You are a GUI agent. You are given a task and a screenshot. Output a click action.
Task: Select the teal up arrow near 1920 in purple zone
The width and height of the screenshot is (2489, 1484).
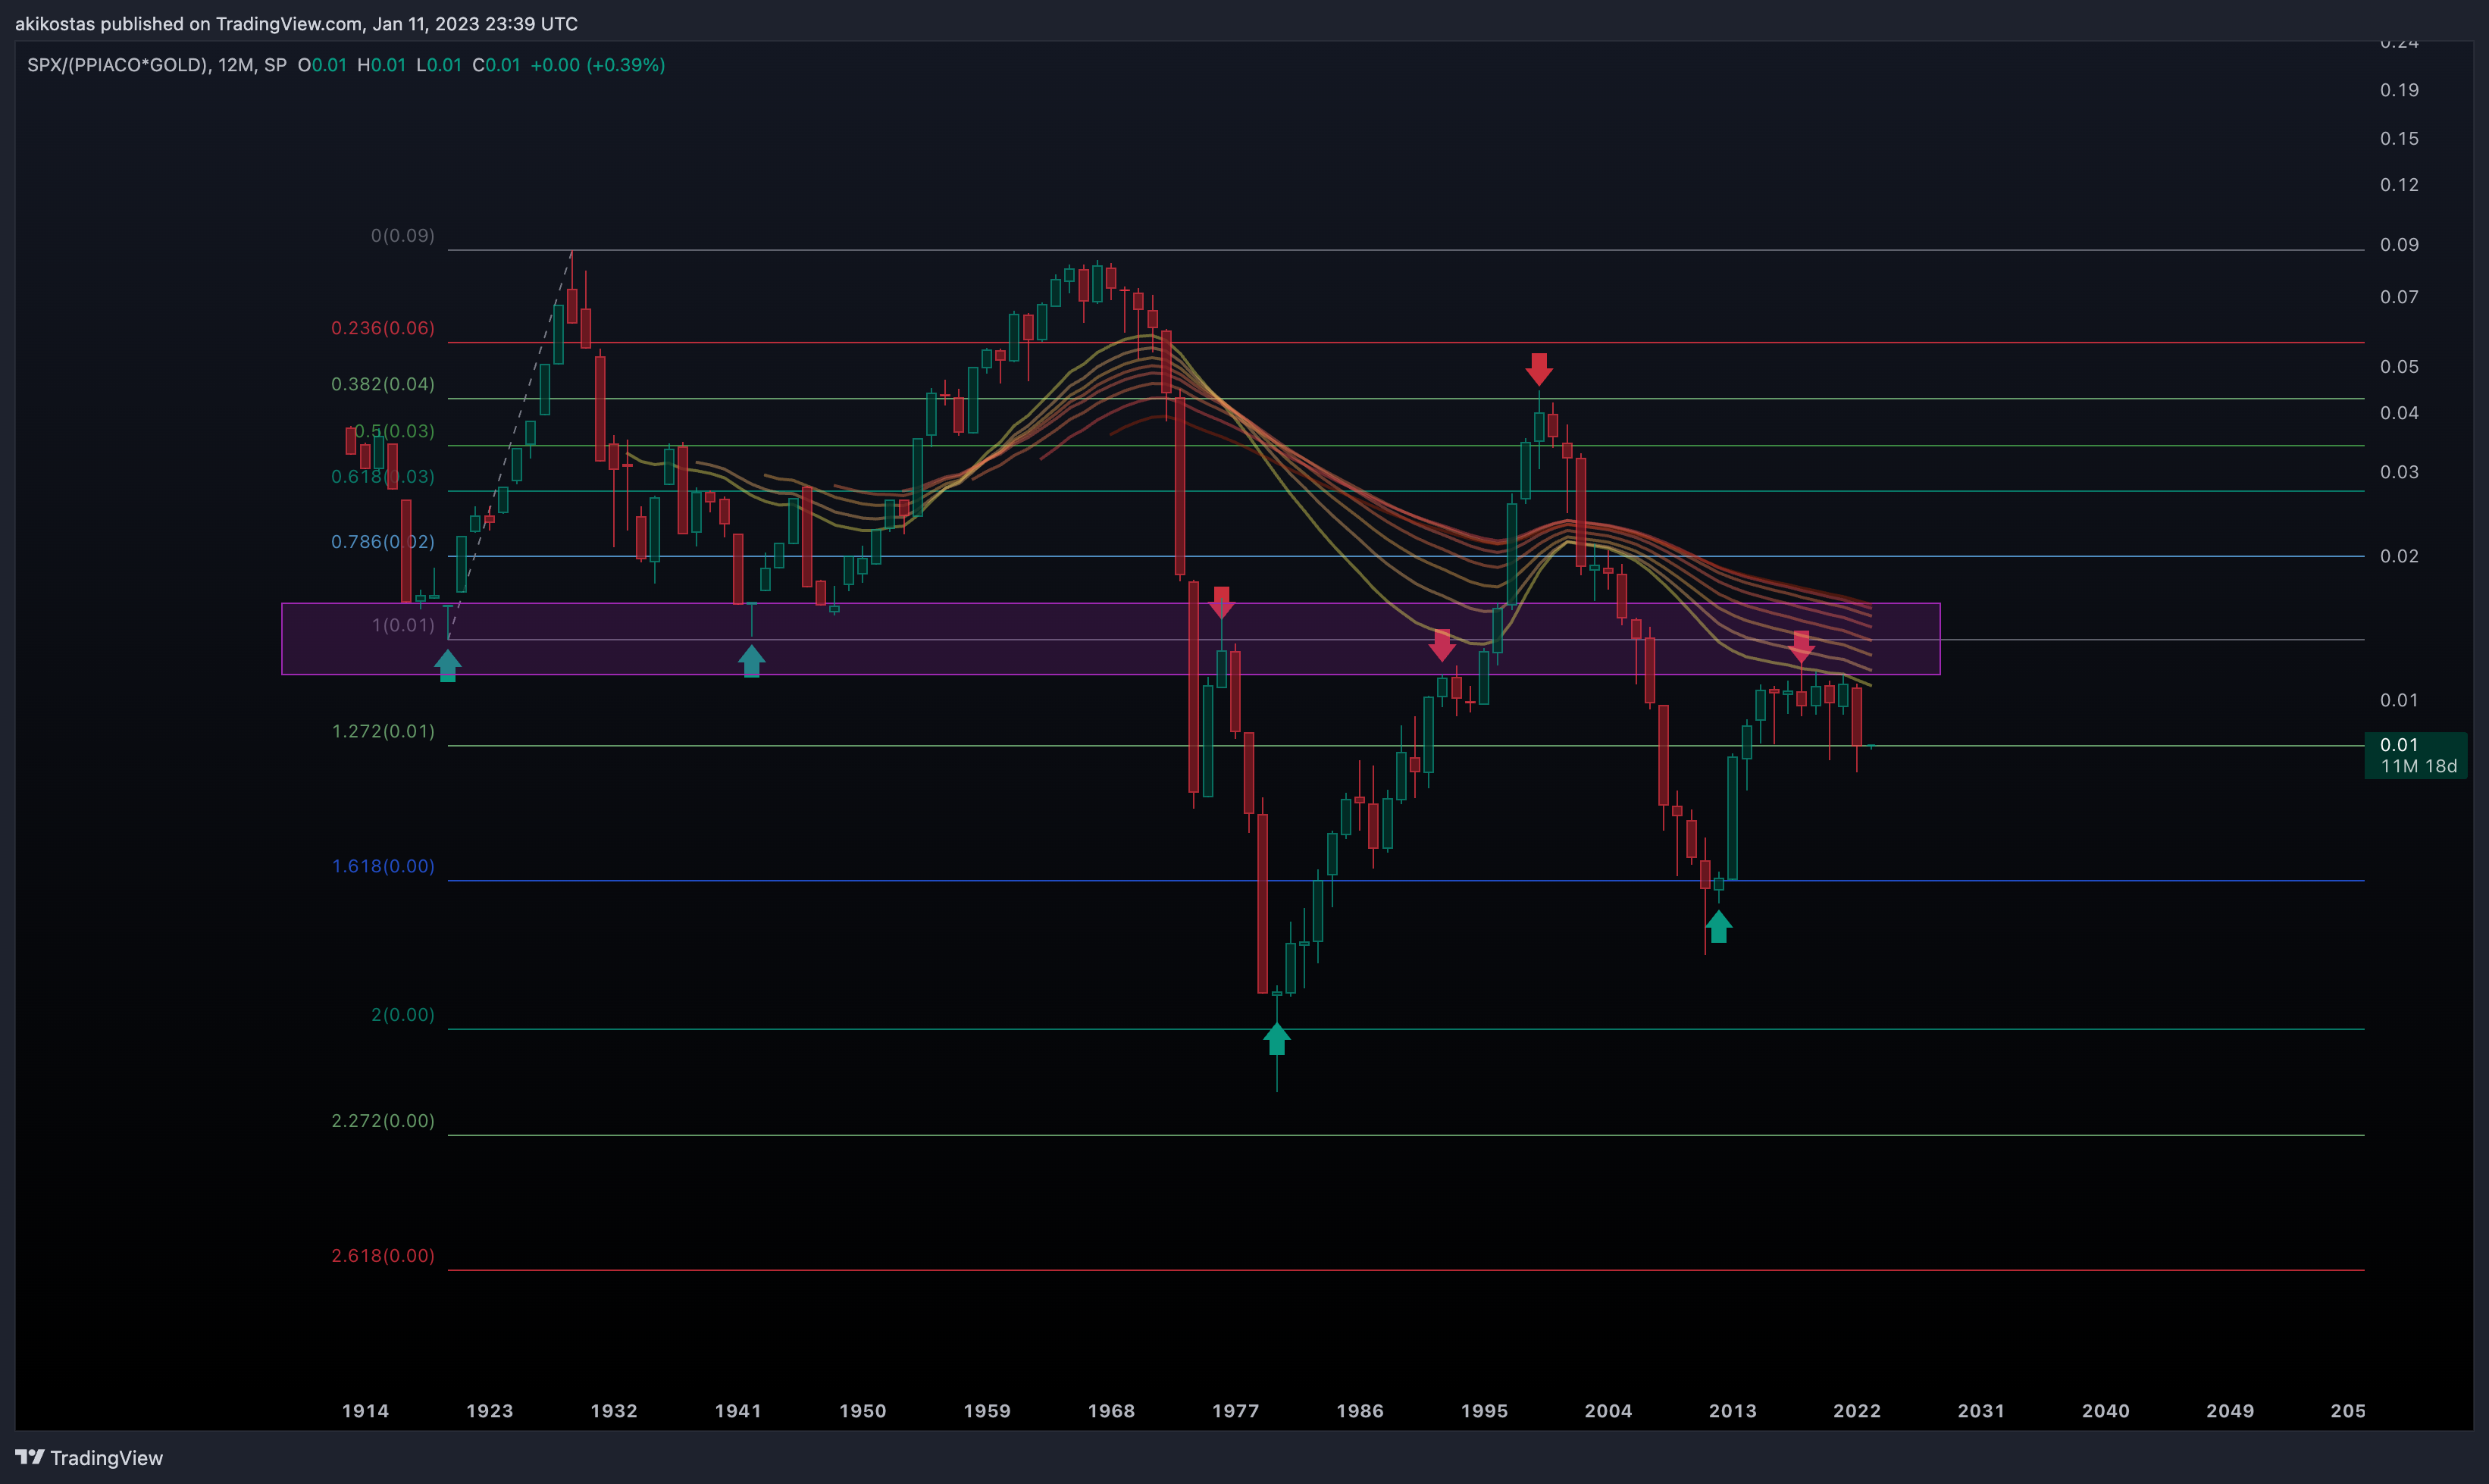pyautogui.click(x=448, y=665)
